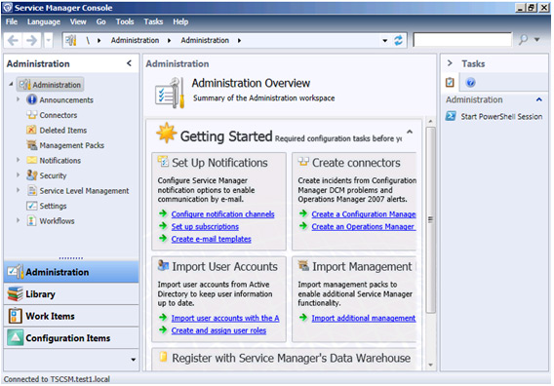
Task: Open the Go menu
Action: pyautogui.click(x=101, y=21)
